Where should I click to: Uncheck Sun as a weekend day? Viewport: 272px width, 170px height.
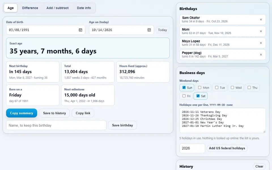point(184,88)
